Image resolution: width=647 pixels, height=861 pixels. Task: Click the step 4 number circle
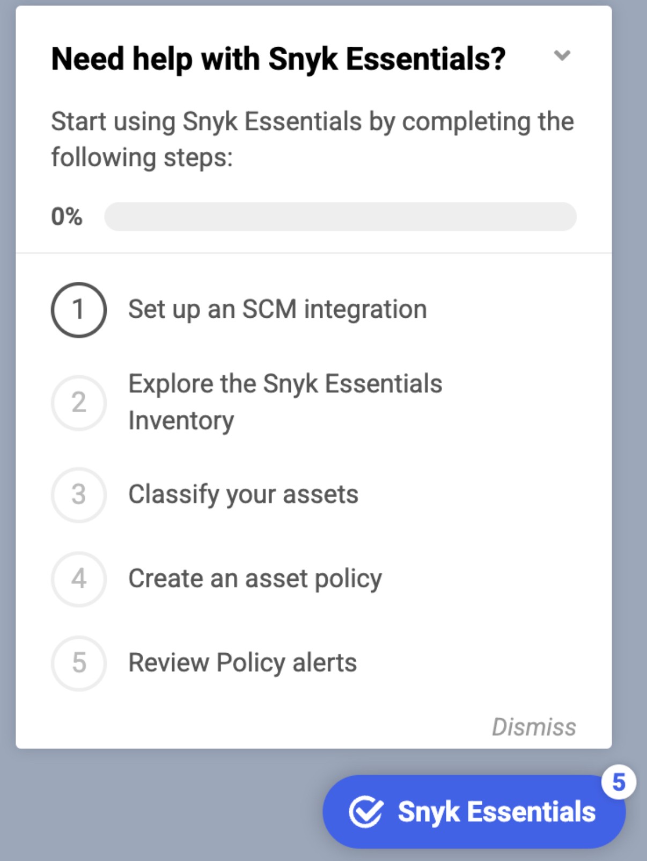point(79,579)
